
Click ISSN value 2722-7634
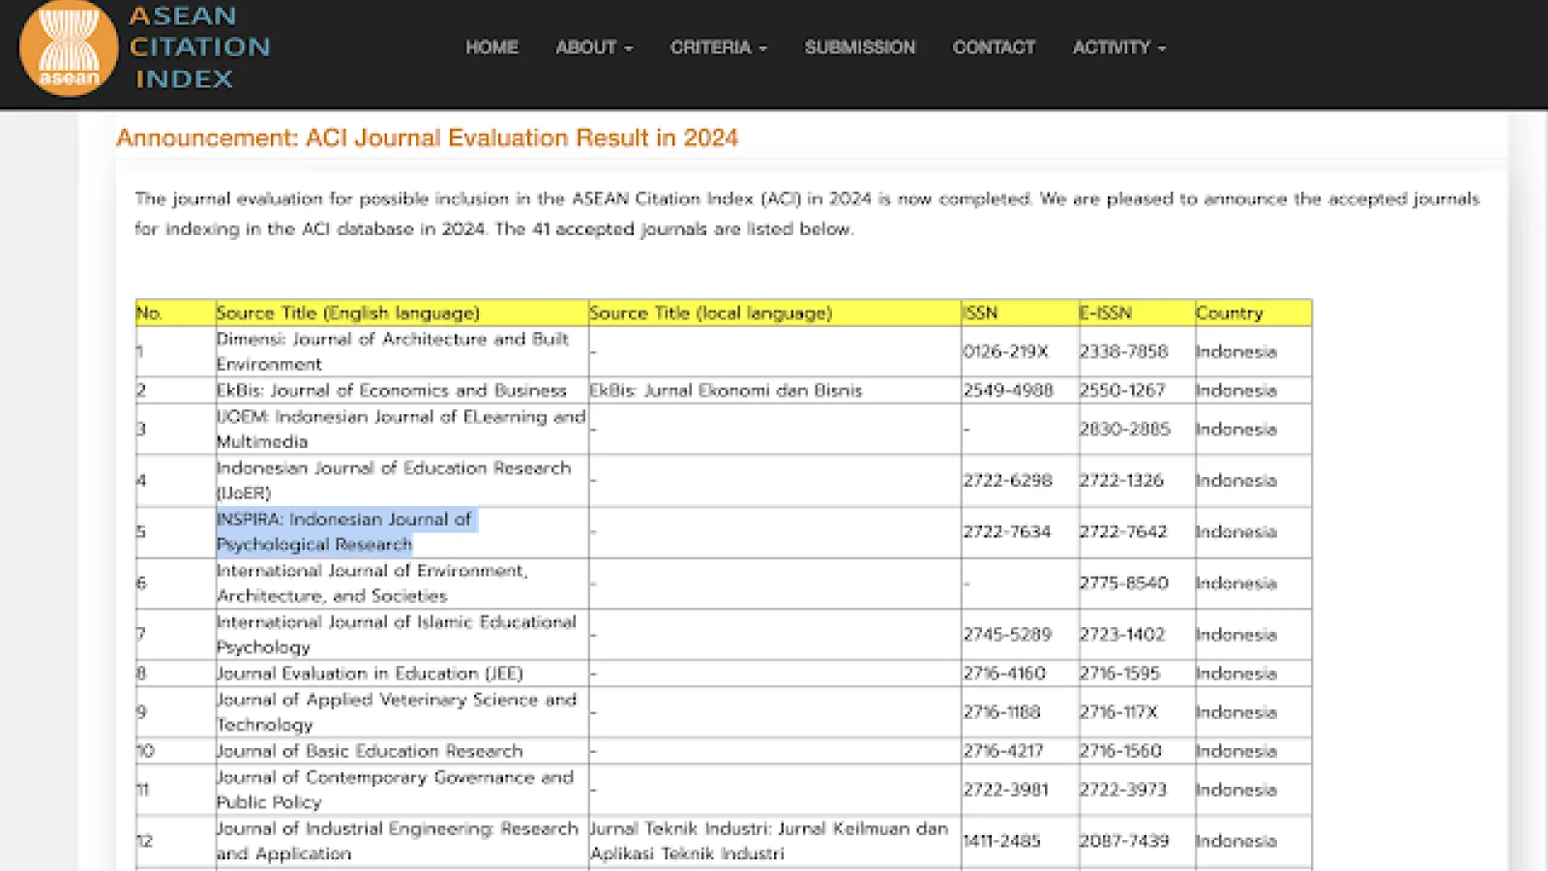coord(1006,531)
